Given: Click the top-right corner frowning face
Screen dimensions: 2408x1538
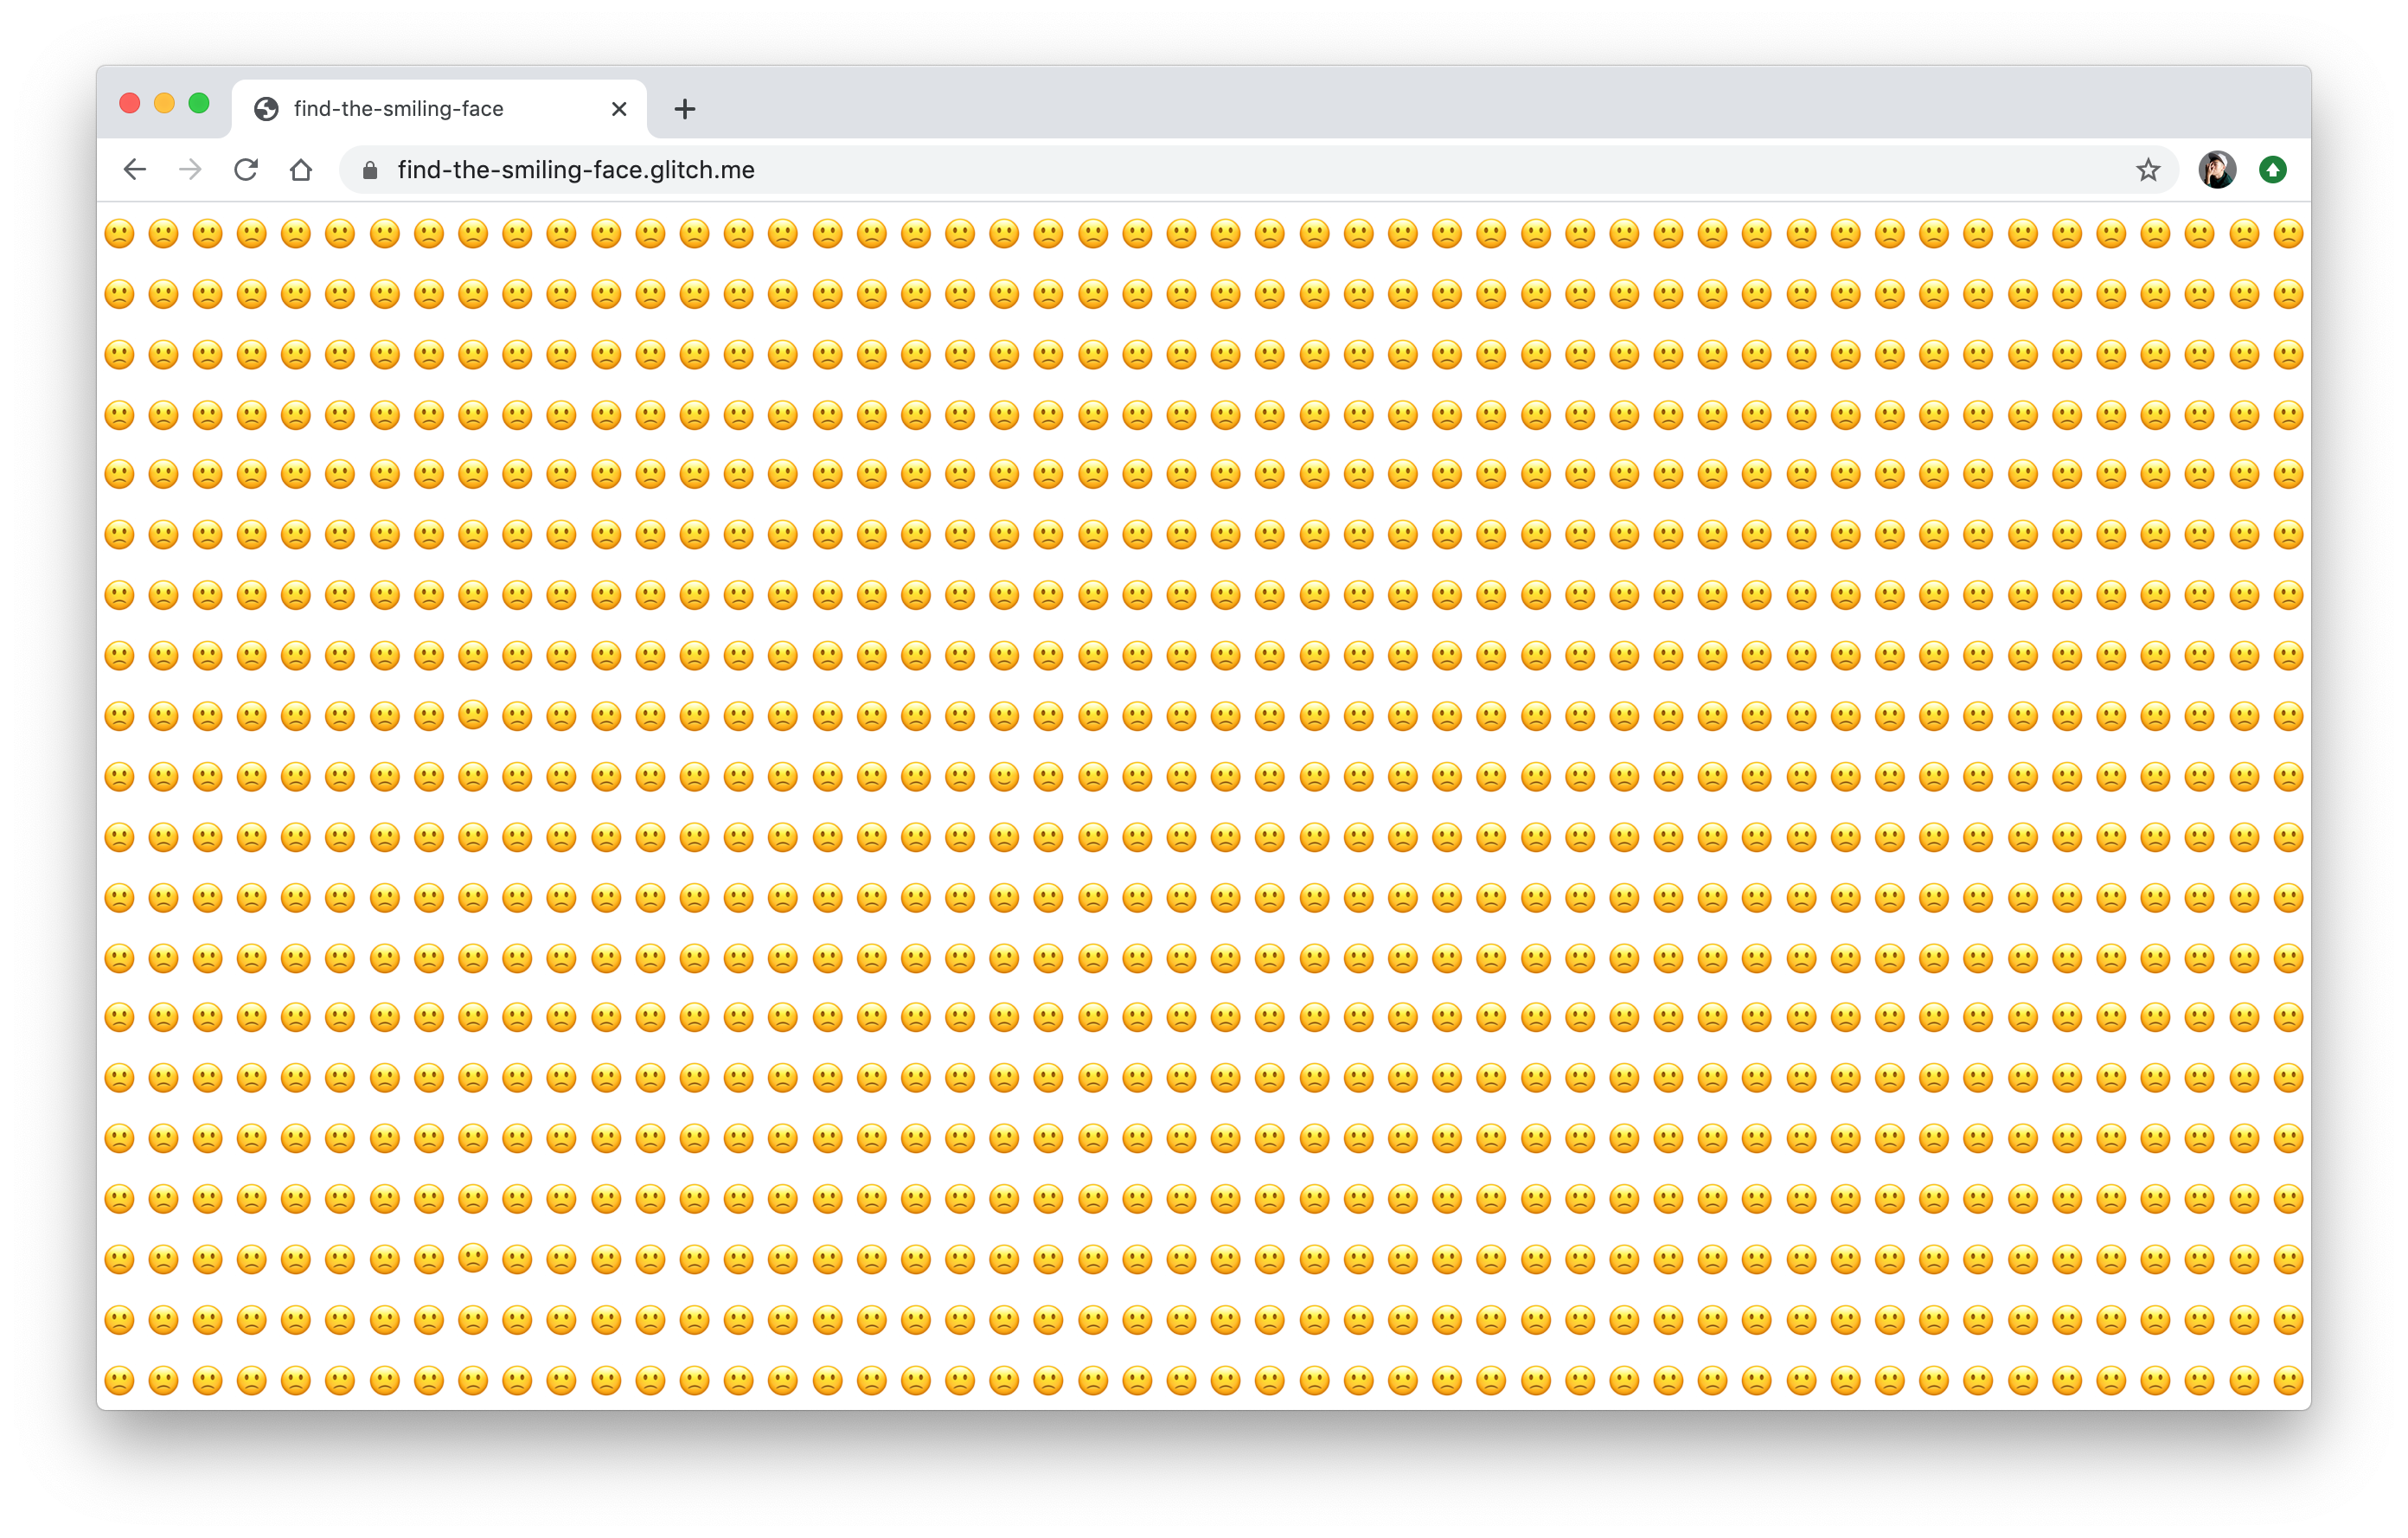Looking at the screenshot, I should coord(2288,234).
